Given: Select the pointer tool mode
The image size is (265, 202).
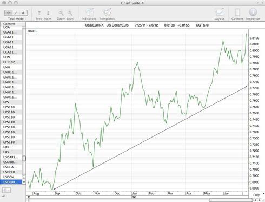Looking at the screenshot, I should (x=9, y=13).
